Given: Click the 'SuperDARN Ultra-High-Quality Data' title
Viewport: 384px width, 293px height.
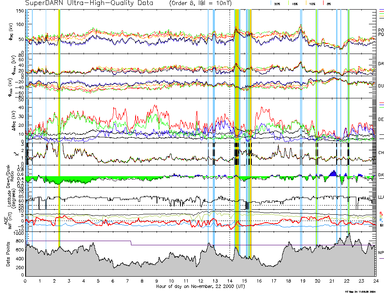Looking at the screenshot, I should (89, 3).
